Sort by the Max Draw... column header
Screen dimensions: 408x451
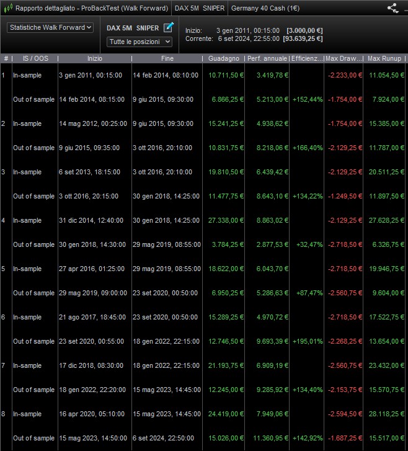[344, 58]
